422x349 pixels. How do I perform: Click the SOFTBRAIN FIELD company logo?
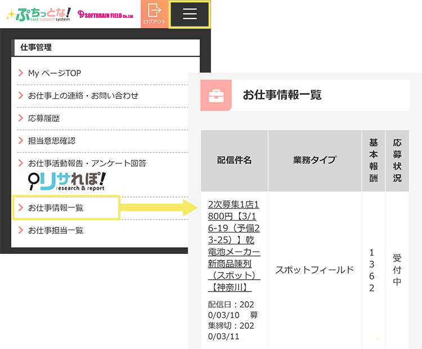(x=106, y=15)
